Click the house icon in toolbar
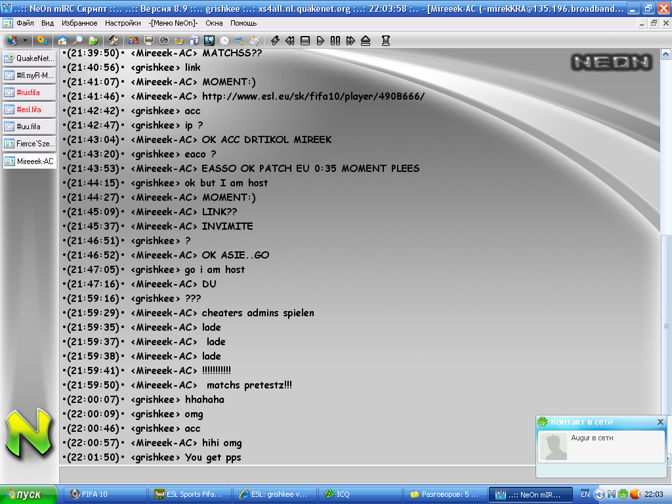The width and height of the screenshot is (672, 504). (62, 41)
